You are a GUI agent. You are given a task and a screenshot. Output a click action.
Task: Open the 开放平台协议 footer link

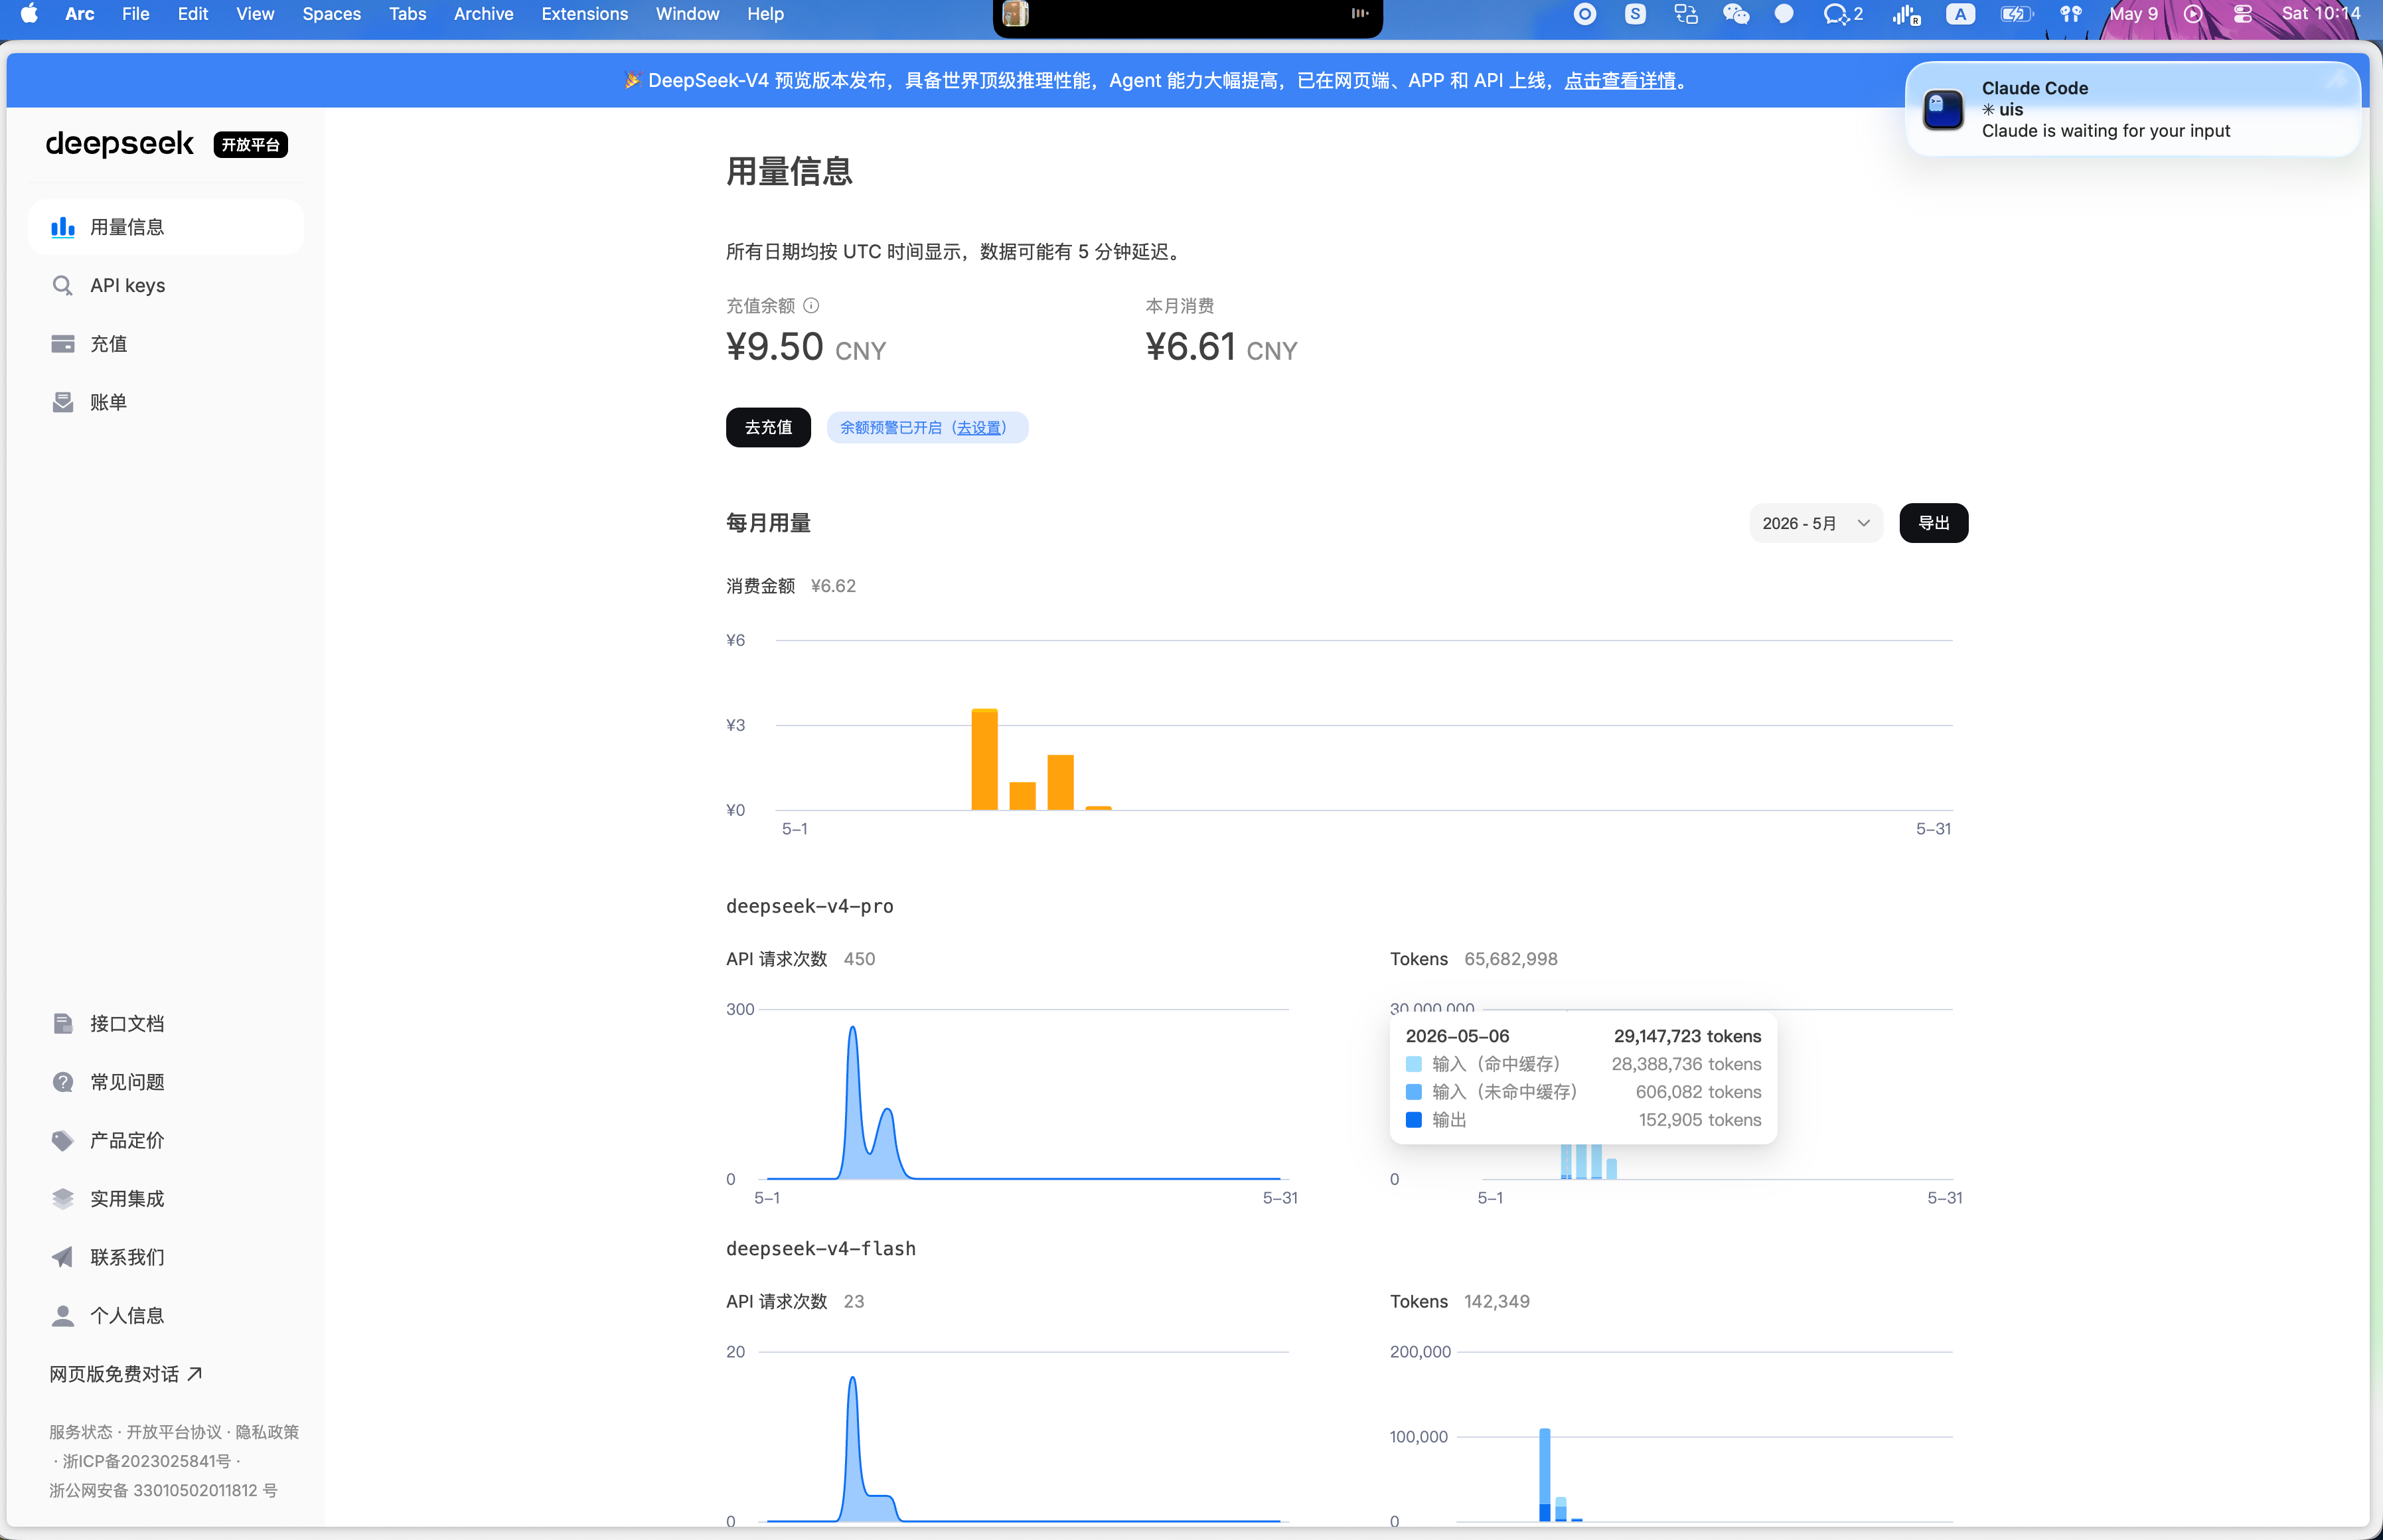[x=174, y=1432]
